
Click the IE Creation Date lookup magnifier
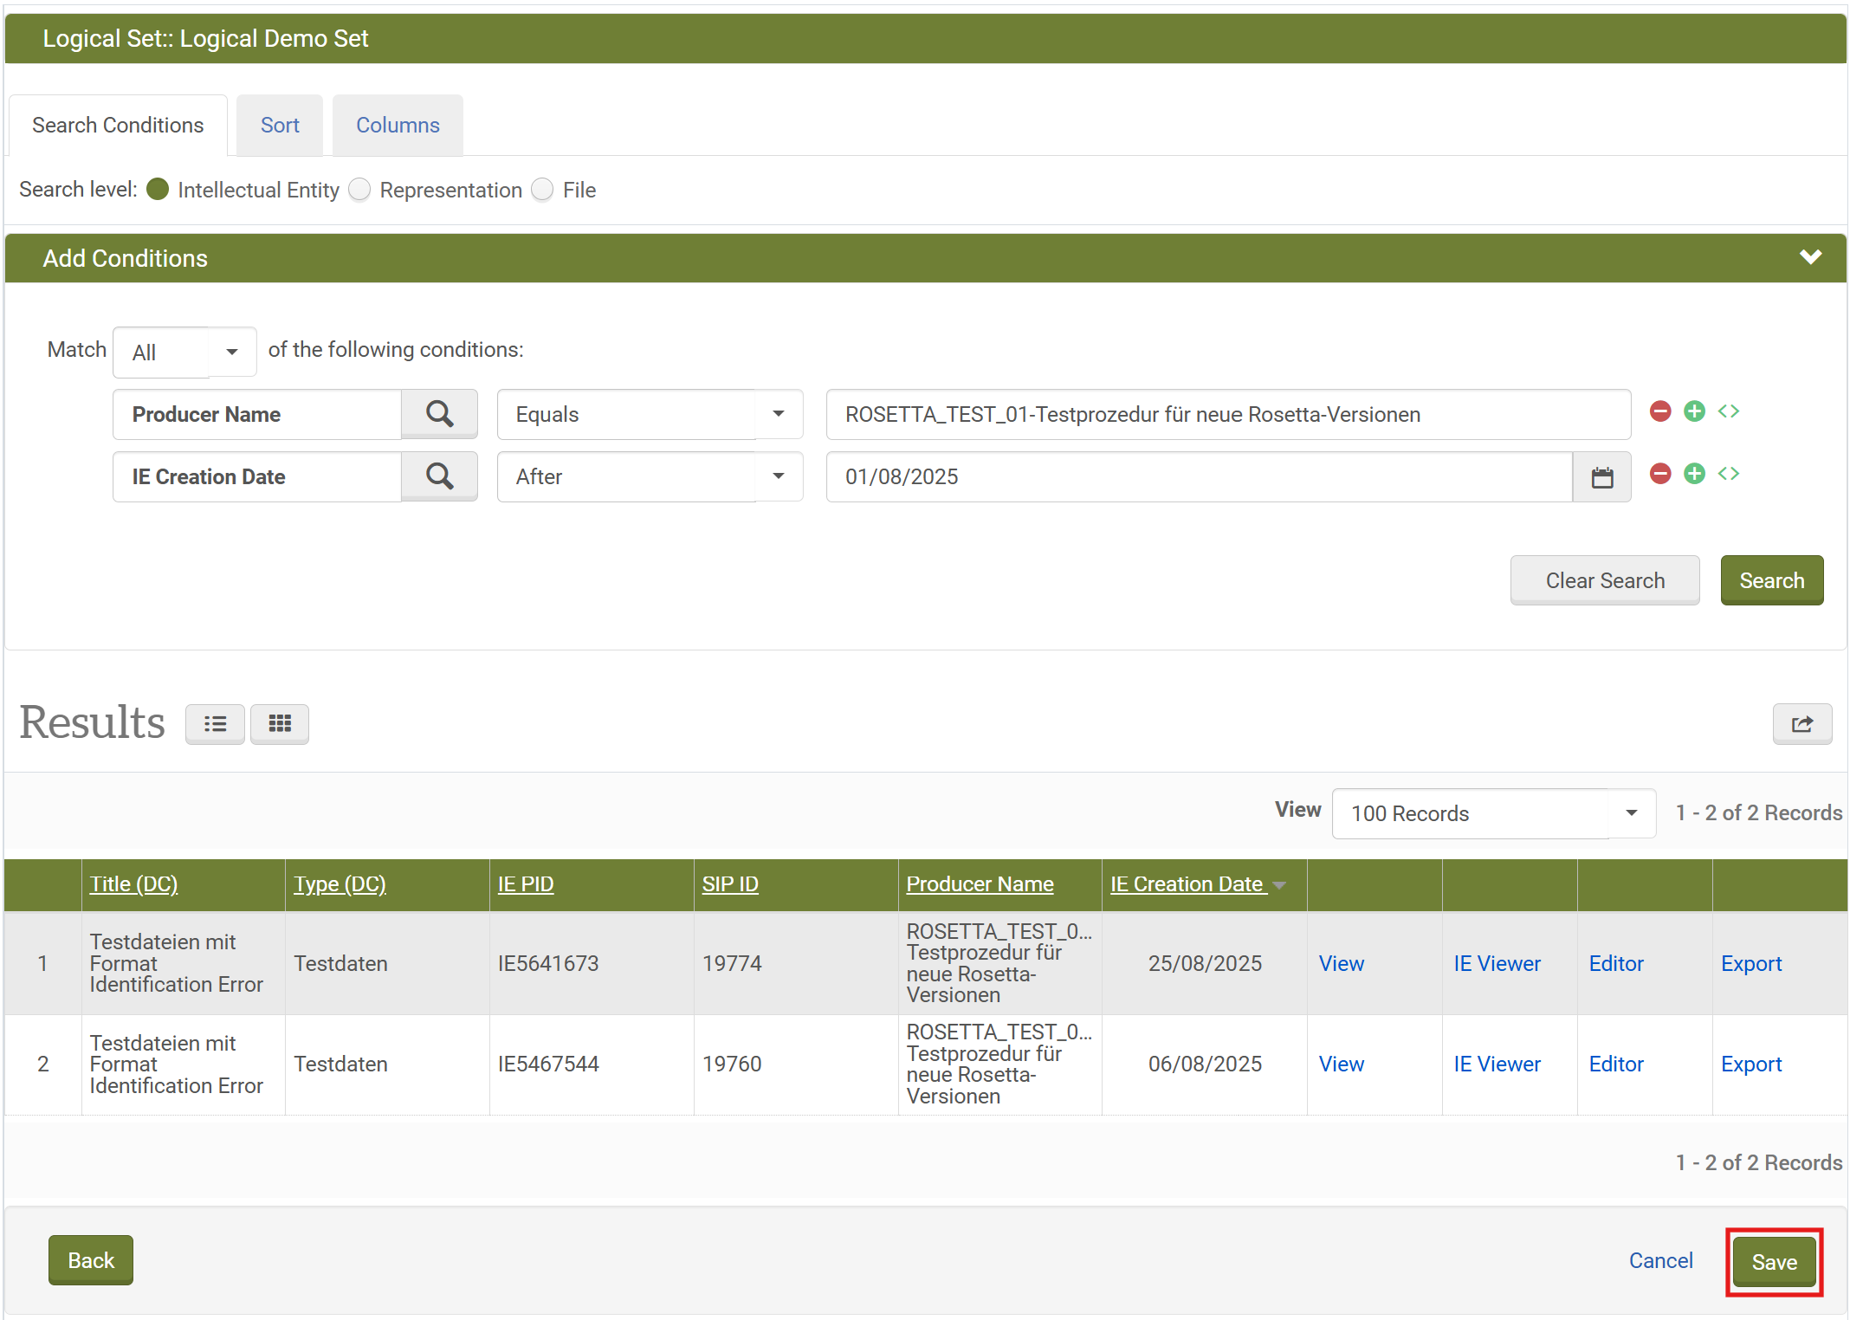pos(439,476)
